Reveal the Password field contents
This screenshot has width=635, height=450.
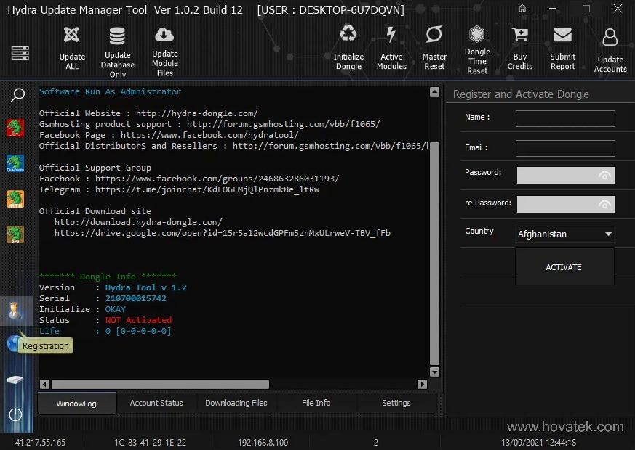click(x=606, y=175)
